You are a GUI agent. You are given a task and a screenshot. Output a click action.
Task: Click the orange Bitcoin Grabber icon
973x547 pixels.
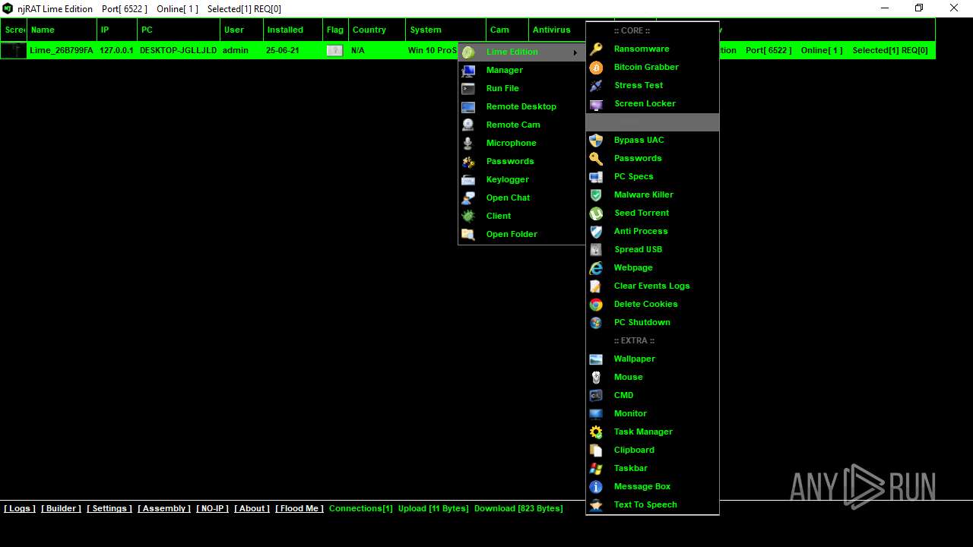pyautogui.click(x=597, y=67)
